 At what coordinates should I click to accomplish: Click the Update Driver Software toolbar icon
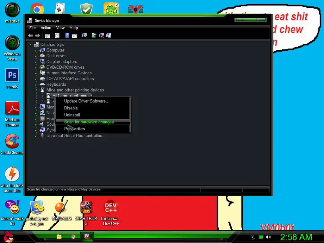click(x=94, y=35)
